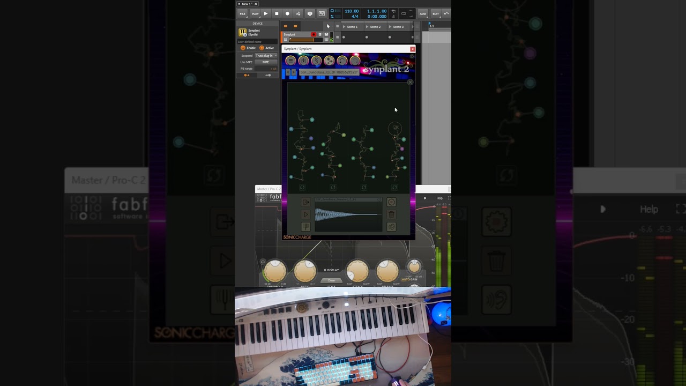
Task: Click the Synplant save patch button
Action: [x=303, y=61]
